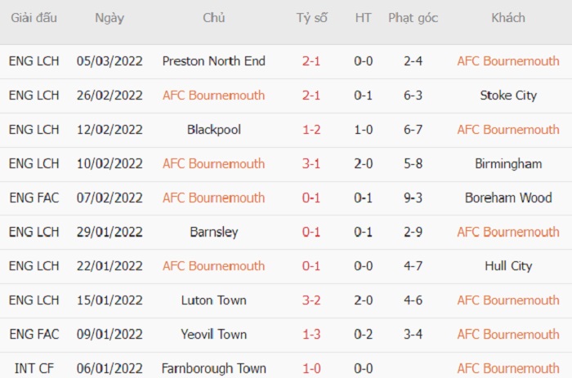The image size is (572, 378).
Task: Click the Tỷ số column header
Action: click(311, 18)
